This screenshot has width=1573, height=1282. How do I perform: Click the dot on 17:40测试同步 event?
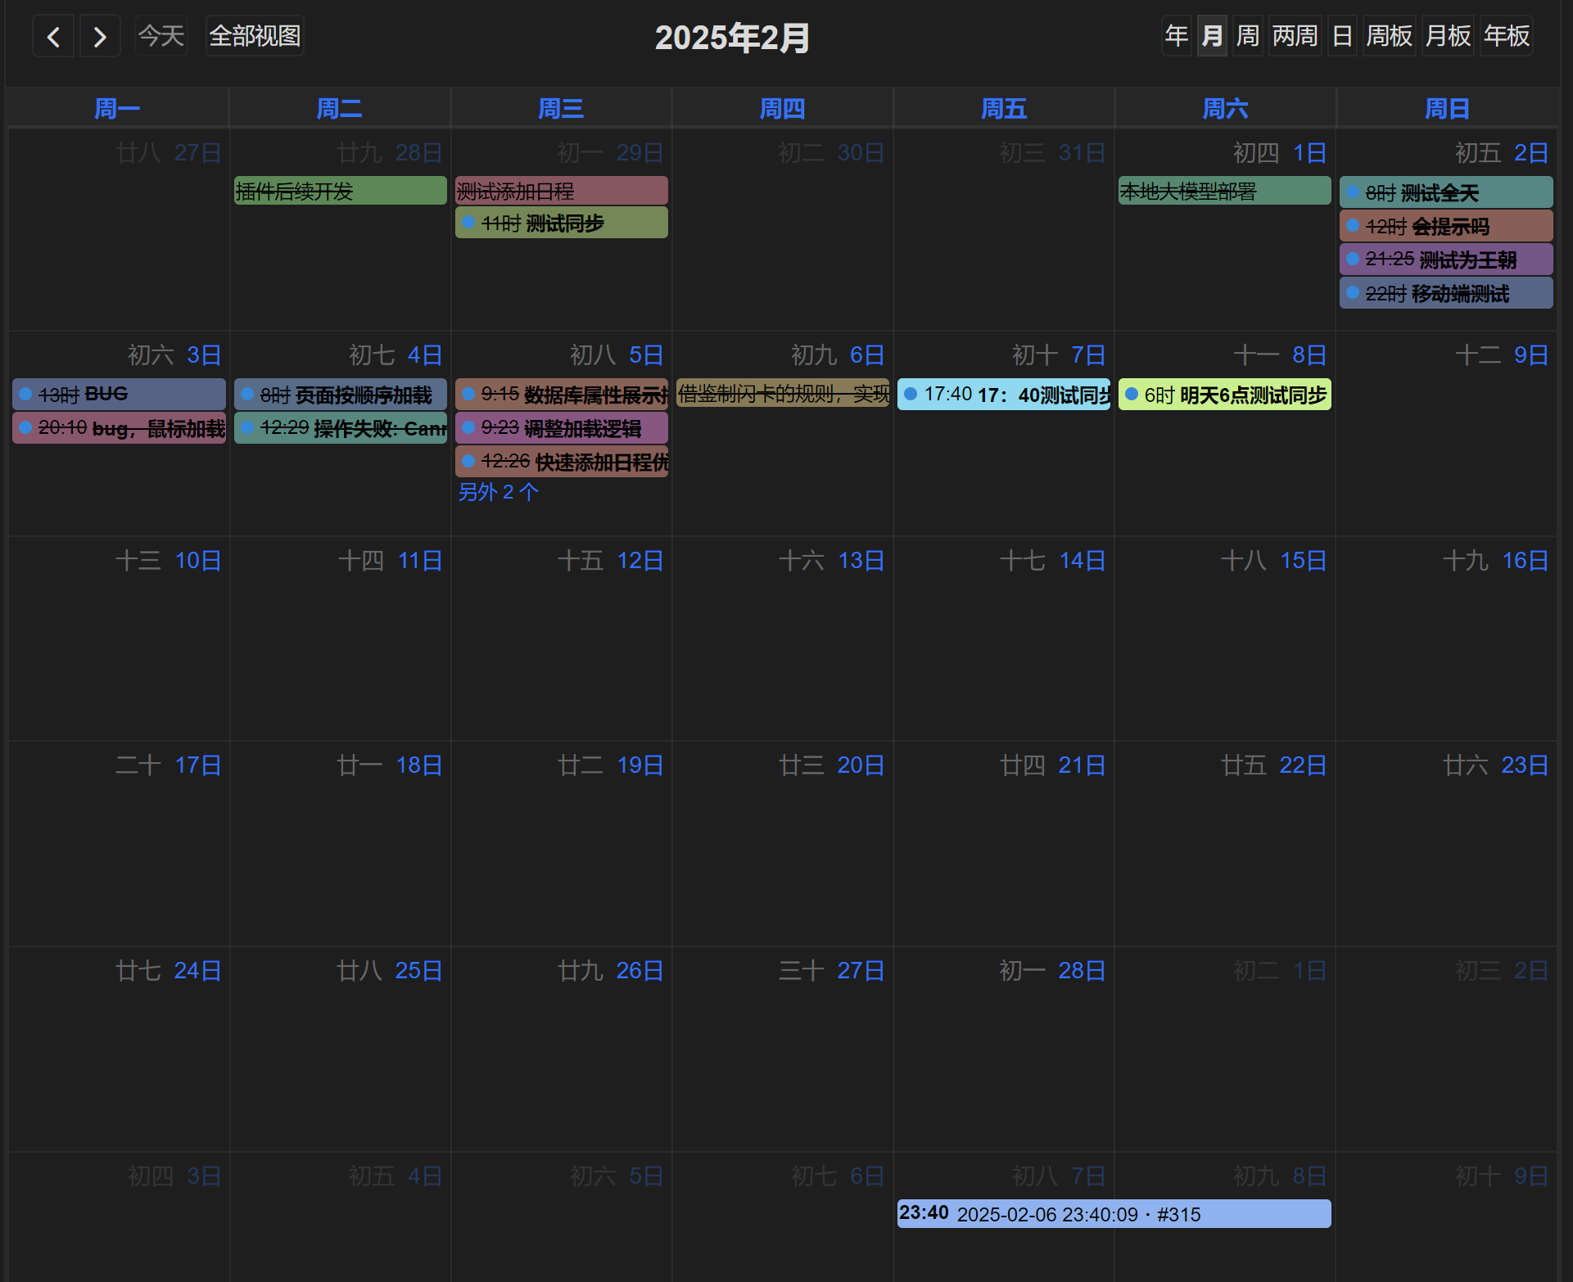(x=911, y=394)
